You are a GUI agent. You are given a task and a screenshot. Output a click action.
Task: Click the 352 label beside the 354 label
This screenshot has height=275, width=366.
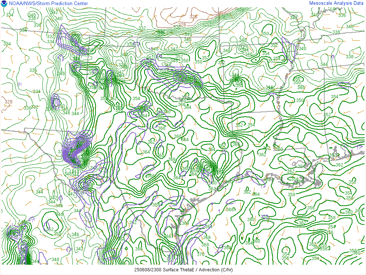tap(239, 125)
